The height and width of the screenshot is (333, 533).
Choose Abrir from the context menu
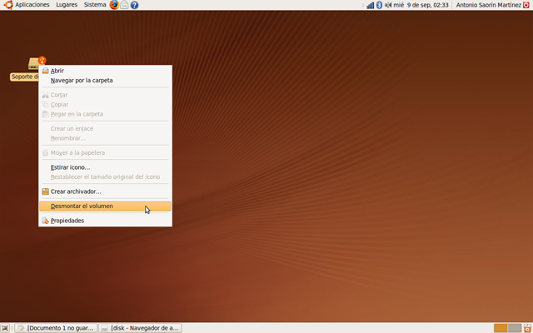[x=57, y=71]
